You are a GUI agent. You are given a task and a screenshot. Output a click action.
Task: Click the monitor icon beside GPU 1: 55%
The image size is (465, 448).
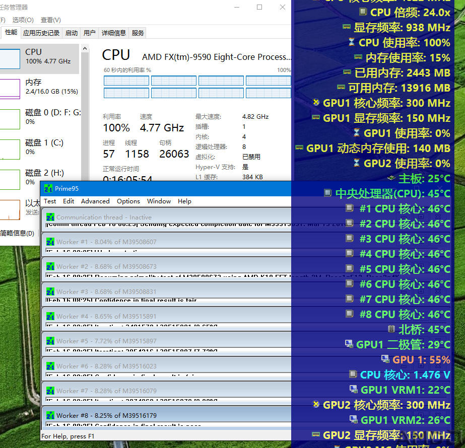(385, 359)
